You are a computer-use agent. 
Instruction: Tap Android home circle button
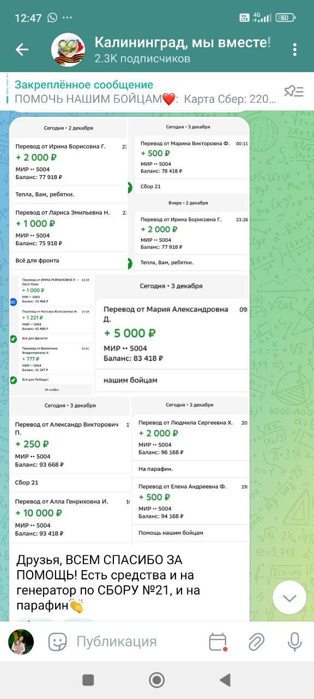[157, 680]
